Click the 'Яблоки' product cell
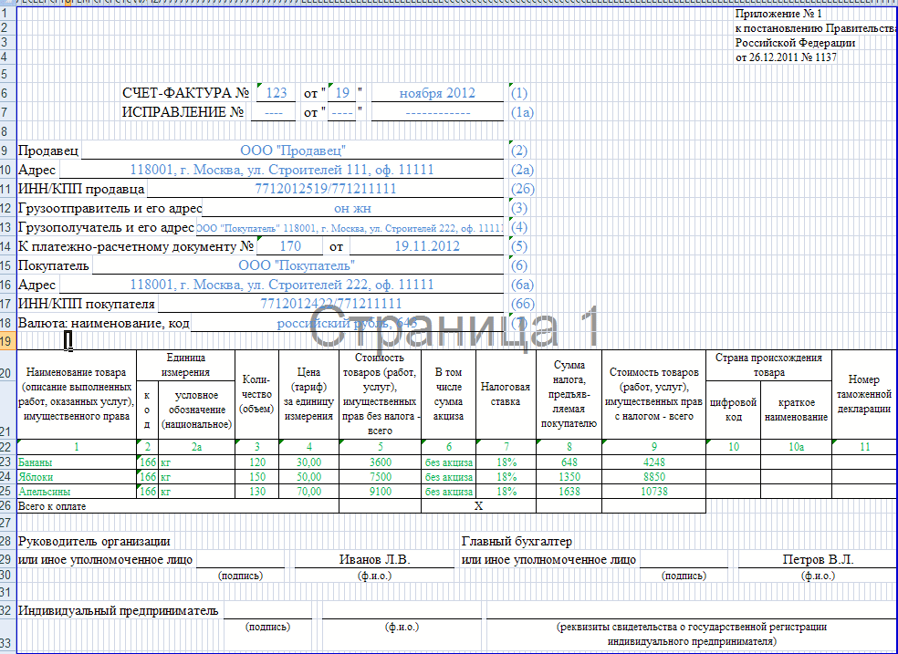This screenshot has width=898, height=654. [x=77, y=477]
